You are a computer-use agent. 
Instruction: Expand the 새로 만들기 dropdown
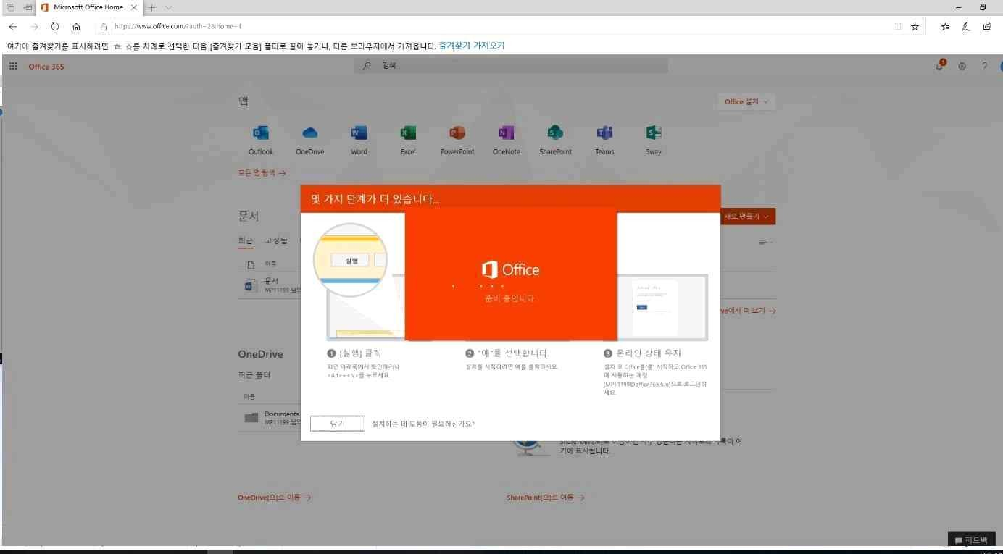(747, 217)
